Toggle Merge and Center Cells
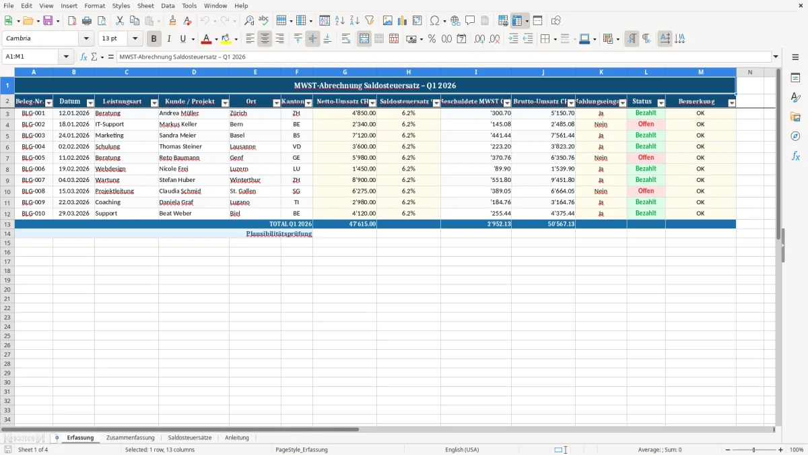808x455 pixels. coord(364,39)
